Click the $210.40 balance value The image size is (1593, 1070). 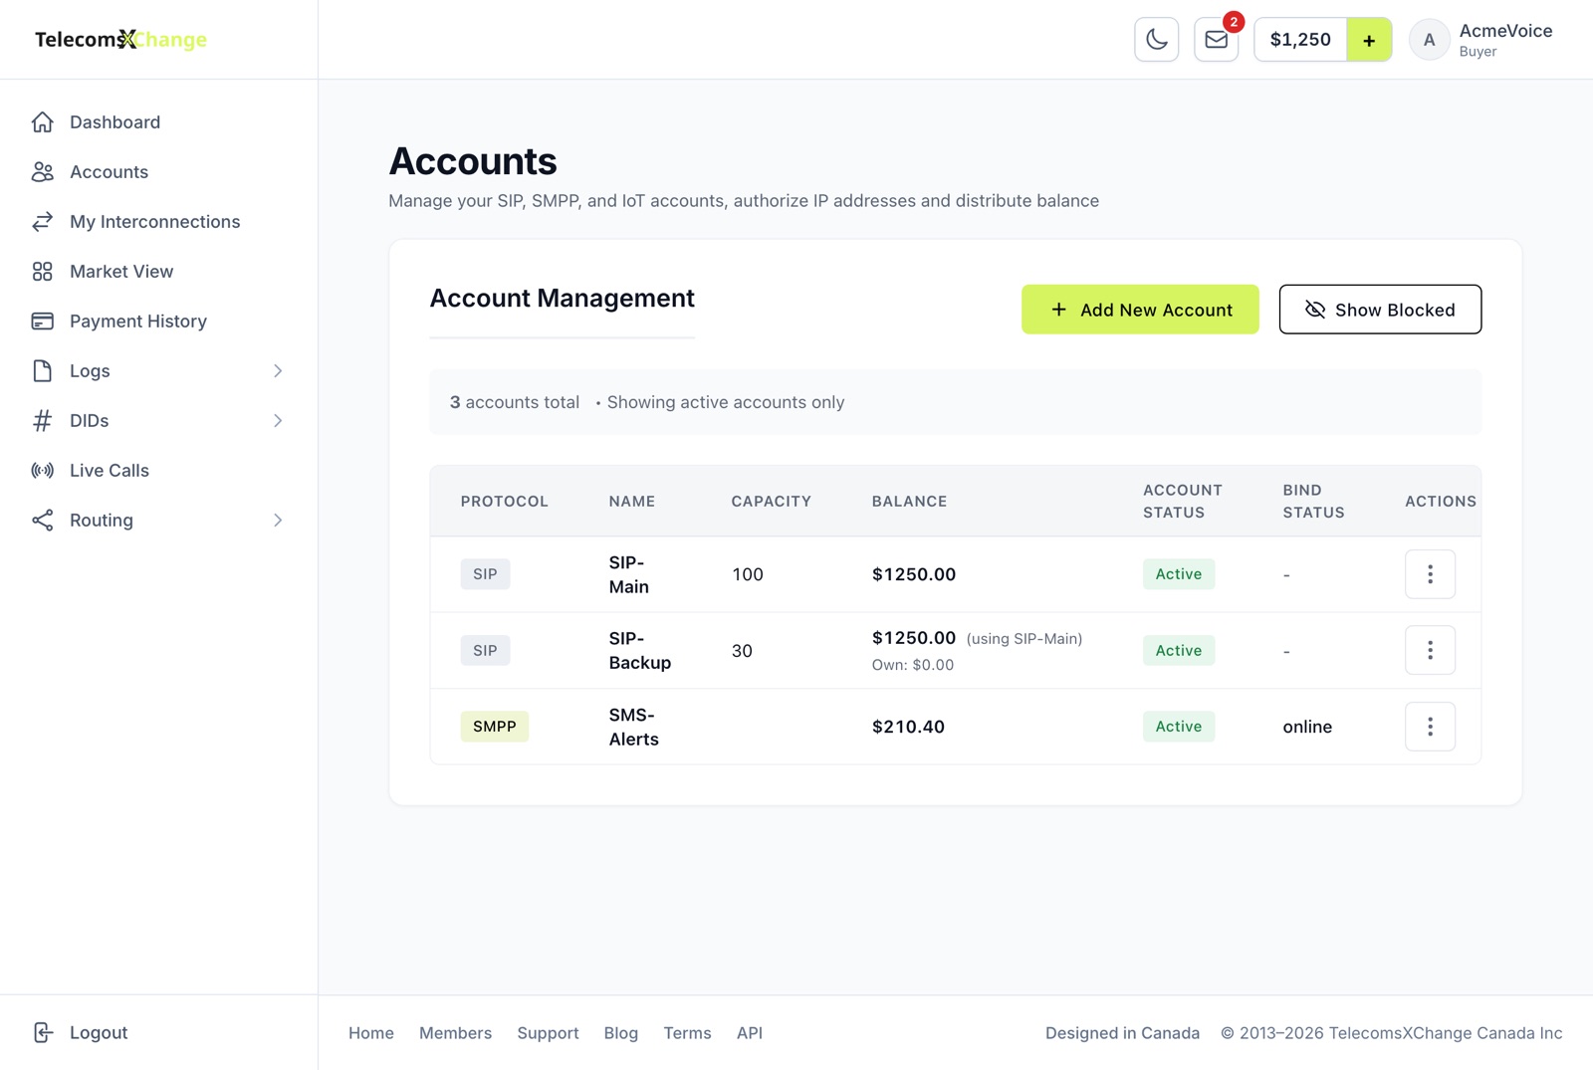[x=908, y=727]
